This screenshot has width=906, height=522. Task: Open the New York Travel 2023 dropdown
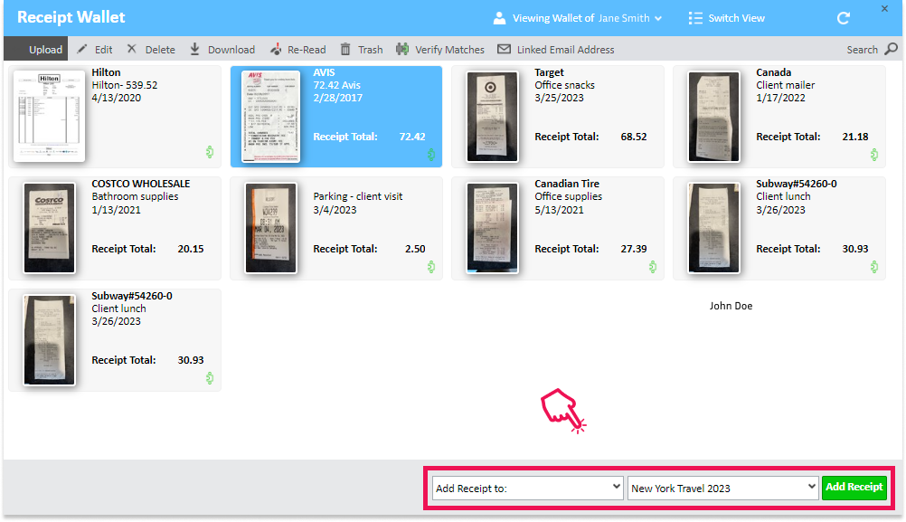click(722, 488)
